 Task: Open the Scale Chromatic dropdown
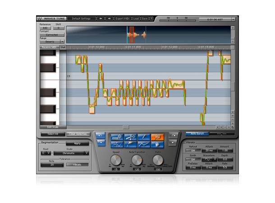click(87, 153)
